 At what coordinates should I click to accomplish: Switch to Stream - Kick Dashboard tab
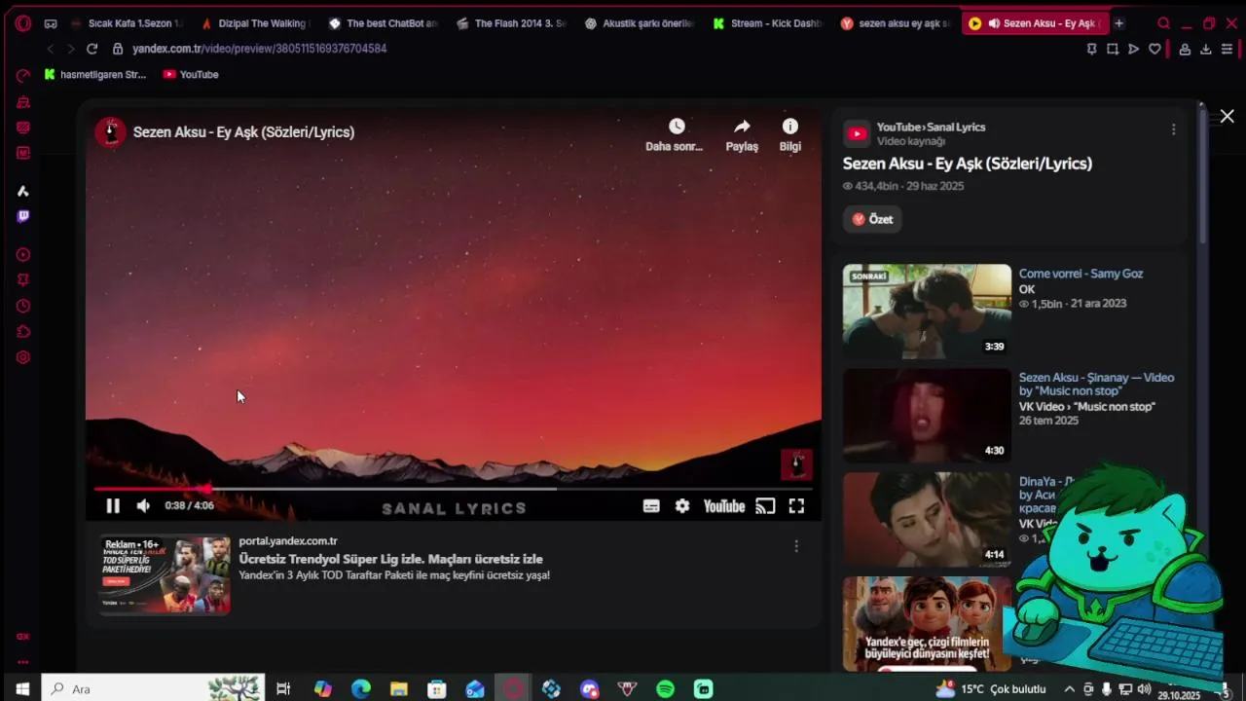pos(768,23)
